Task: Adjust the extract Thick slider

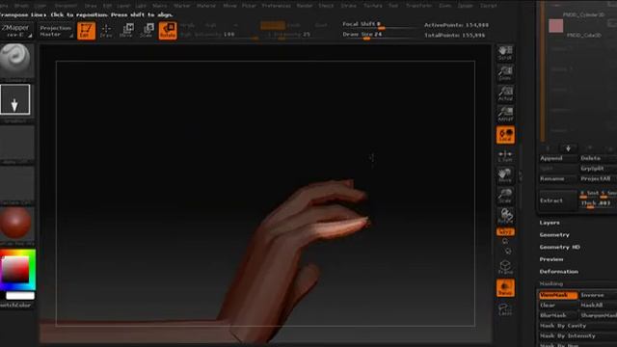Action: (x=598, y=203)
